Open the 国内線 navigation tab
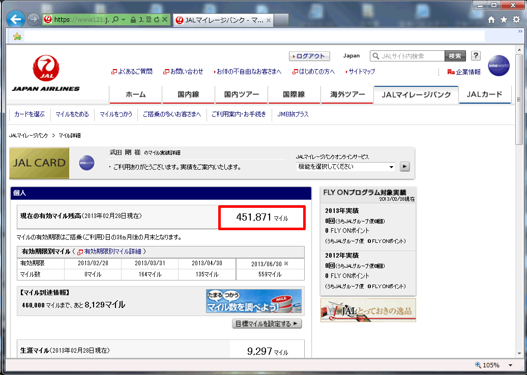Viewport: 527px width, 375px height. pos(188,95)
